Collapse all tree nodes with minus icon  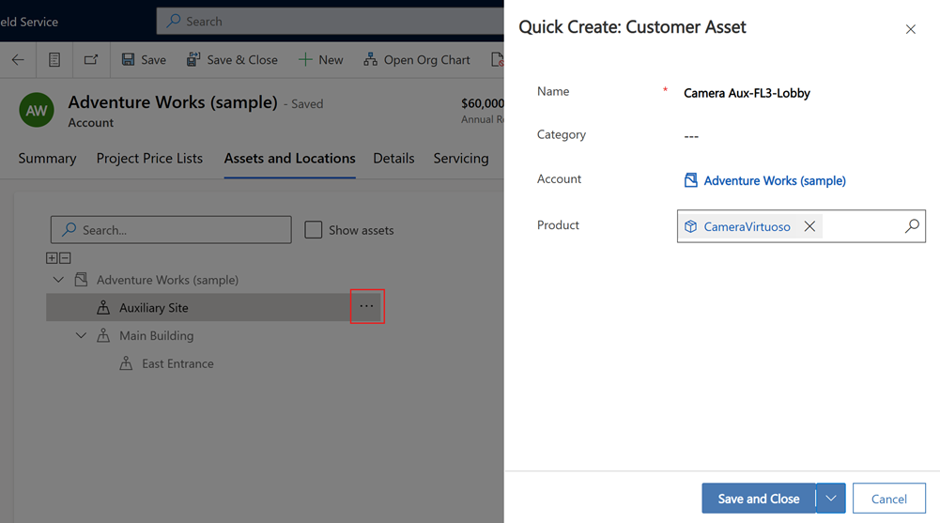[66, 258]
